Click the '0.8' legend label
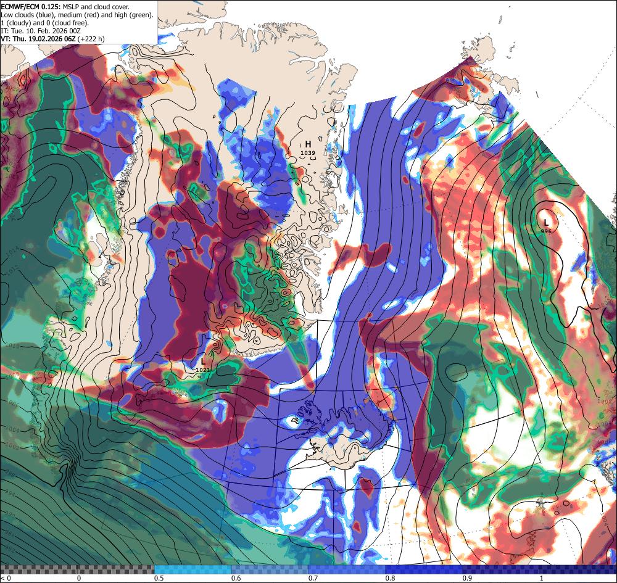Screen dimensions: 617x583 point(390,578)
